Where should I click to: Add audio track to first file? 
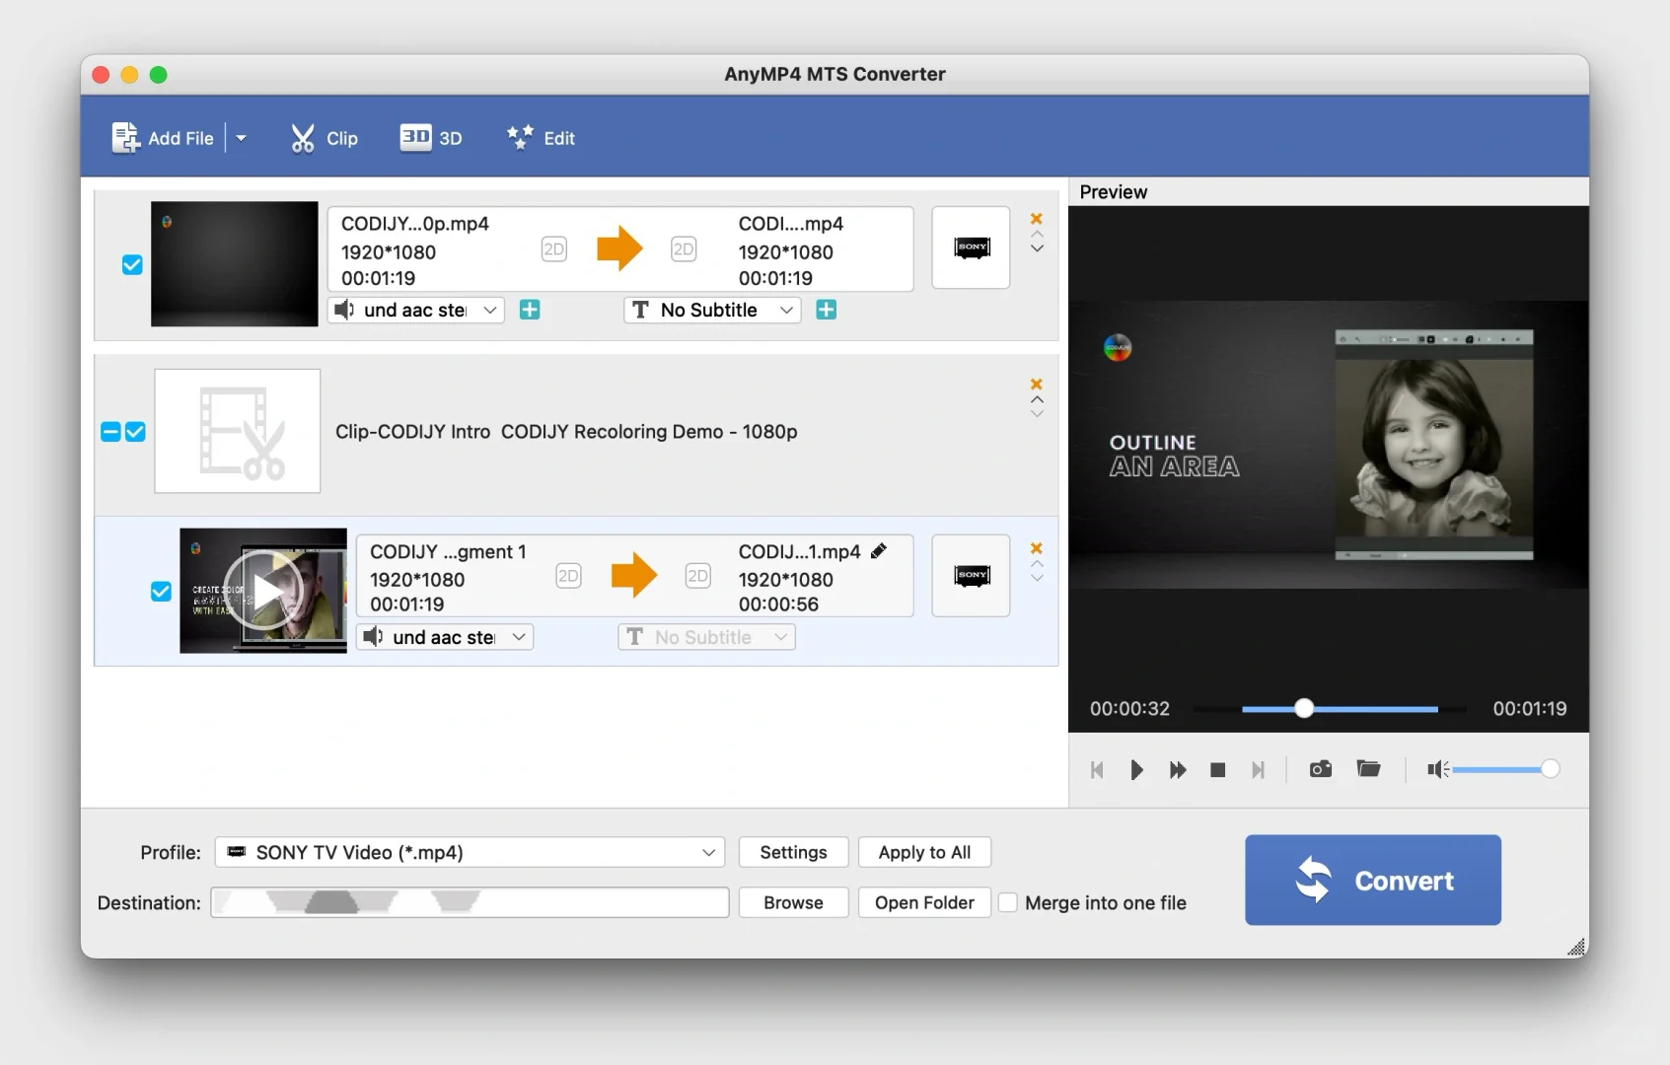(530, 310)
